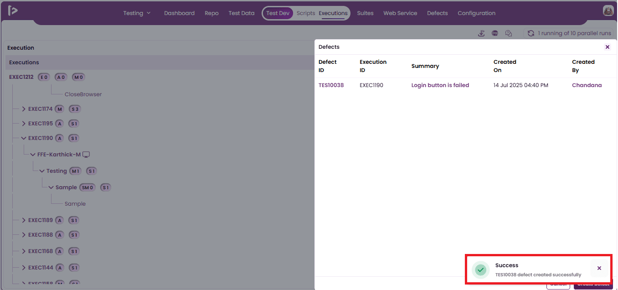Open the user avatar at top right

coord(608,10)
